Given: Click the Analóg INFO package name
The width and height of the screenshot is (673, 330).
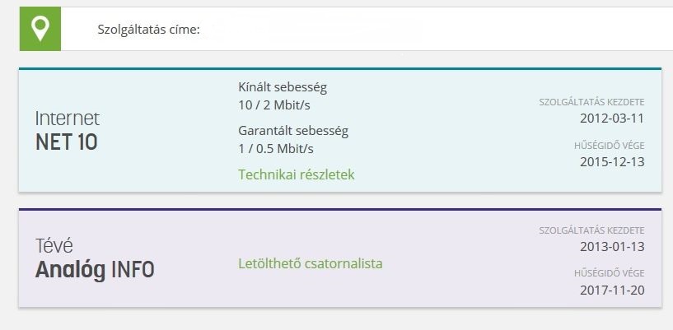Looking at the screenshot, I should click(94, 269).
